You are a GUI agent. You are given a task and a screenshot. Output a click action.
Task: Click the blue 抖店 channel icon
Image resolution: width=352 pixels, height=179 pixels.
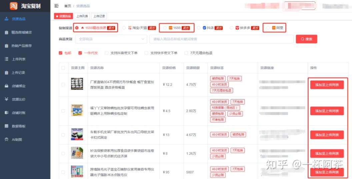[x=204, y=28]
